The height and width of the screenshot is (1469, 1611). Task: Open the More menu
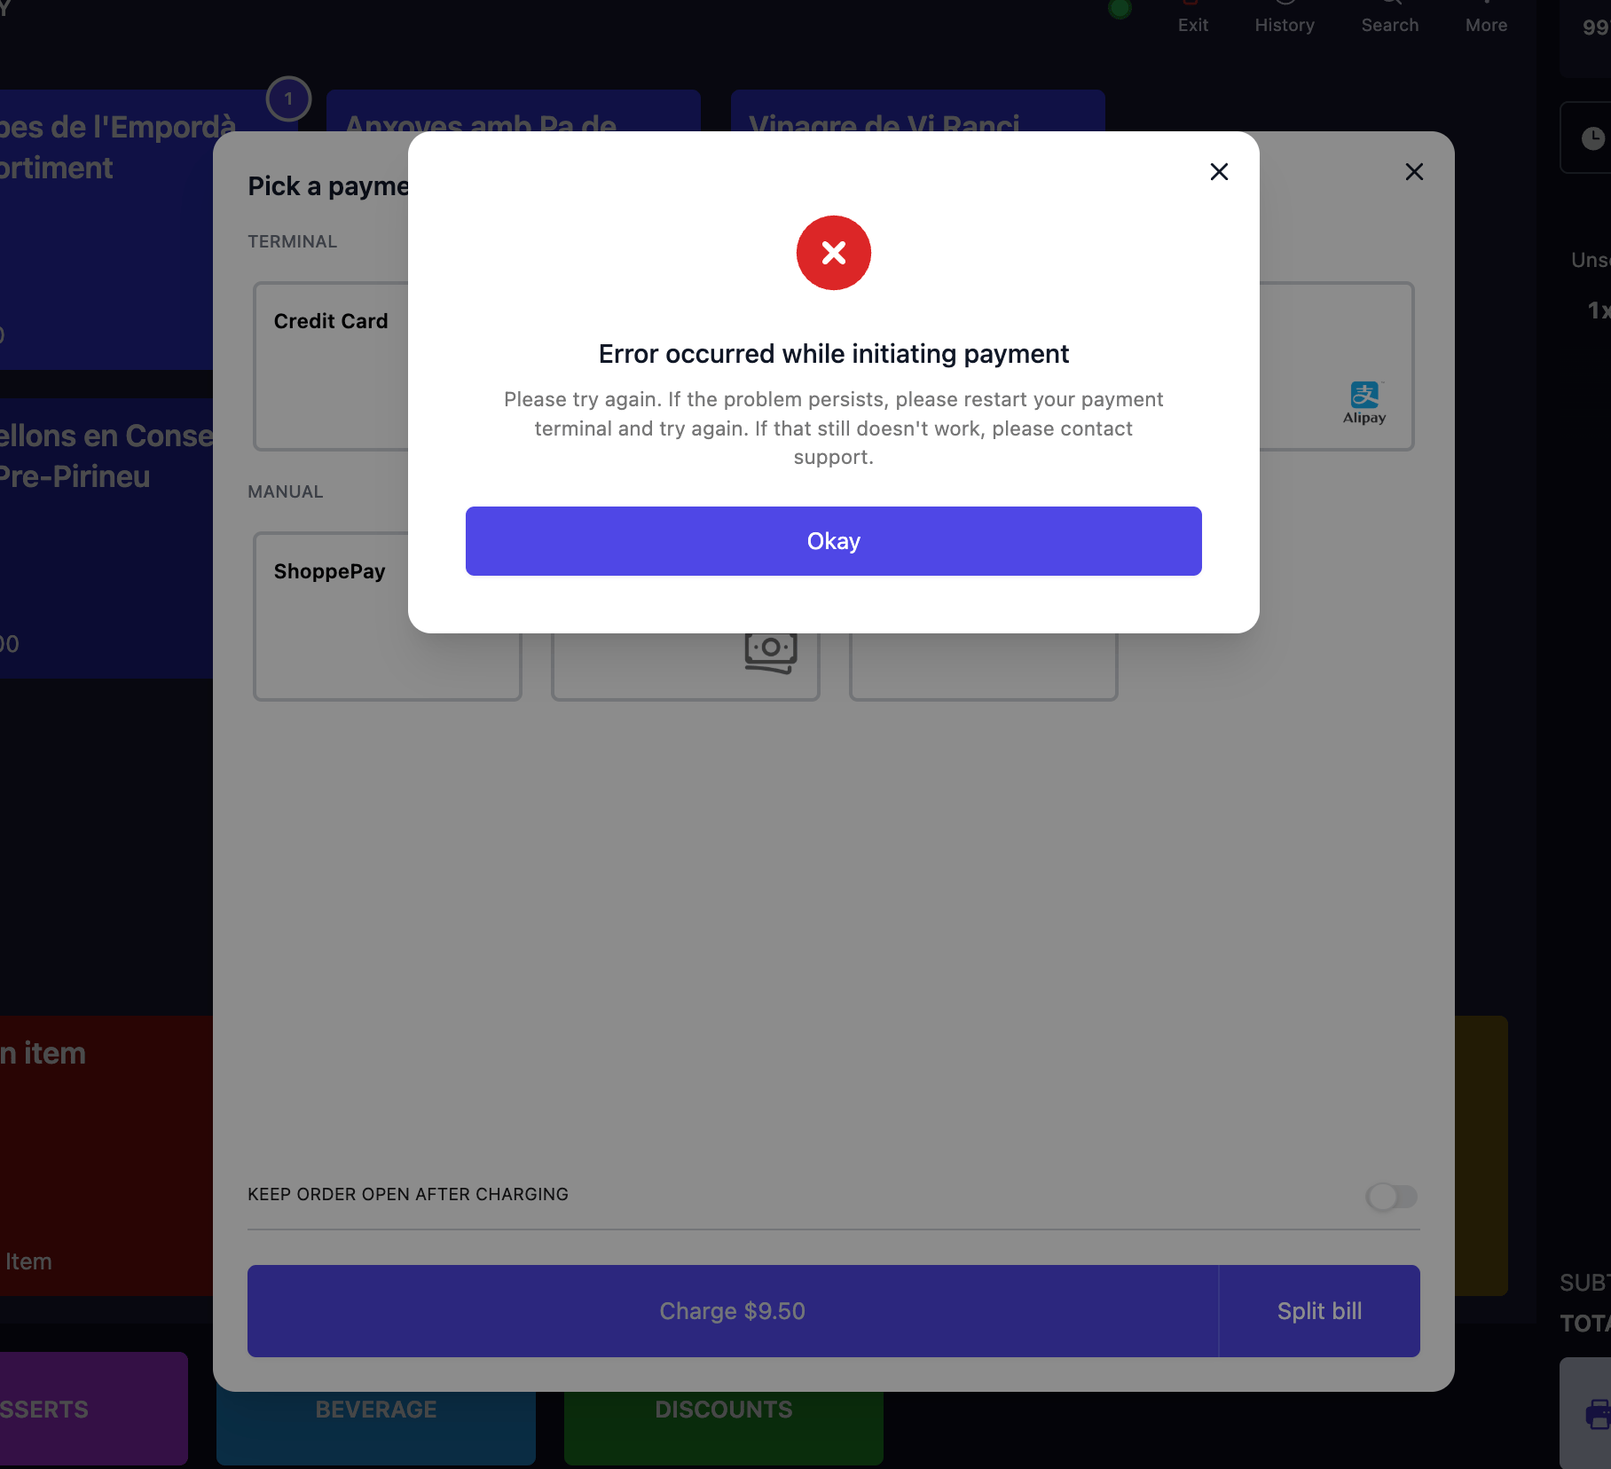click(1486, 18)
